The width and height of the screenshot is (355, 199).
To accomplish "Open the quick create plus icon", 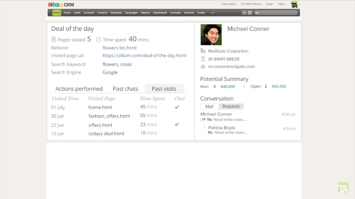I will 244,13.
